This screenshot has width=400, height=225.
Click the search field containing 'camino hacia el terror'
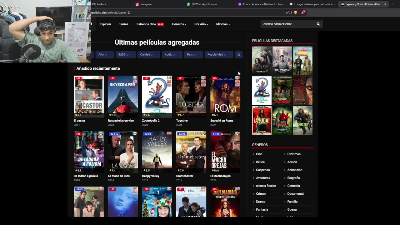coord(287,24)
